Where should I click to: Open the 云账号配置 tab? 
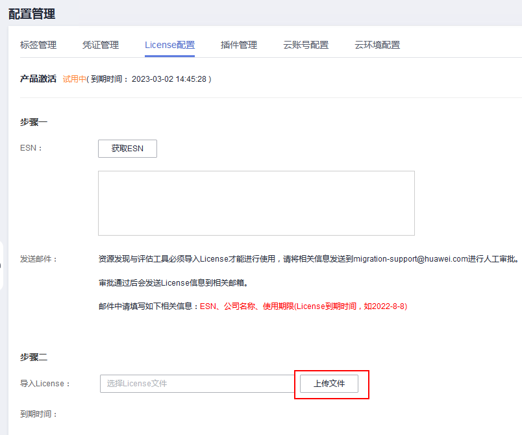[306, 45]
